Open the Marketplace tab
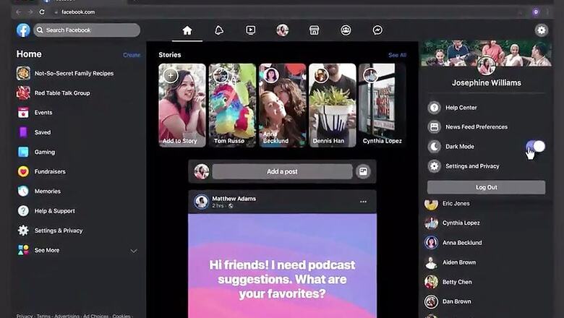 pos(314,30)
